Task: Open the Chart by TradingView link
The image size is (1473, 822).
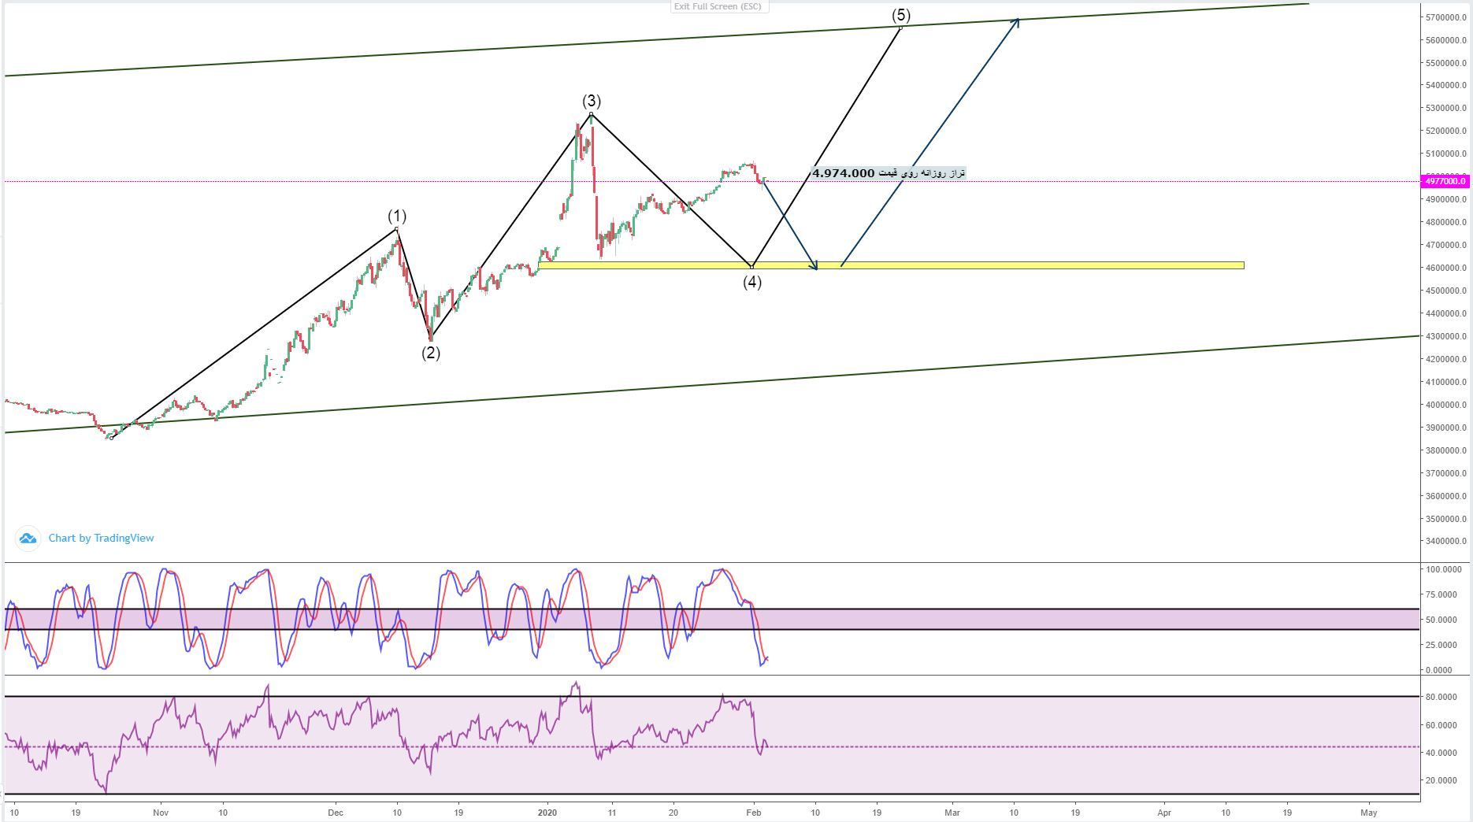Action: click(x=101, y=538)
